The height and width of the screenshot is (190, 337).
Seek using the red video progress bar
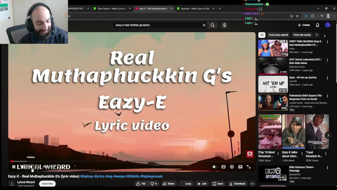point(132,161)
